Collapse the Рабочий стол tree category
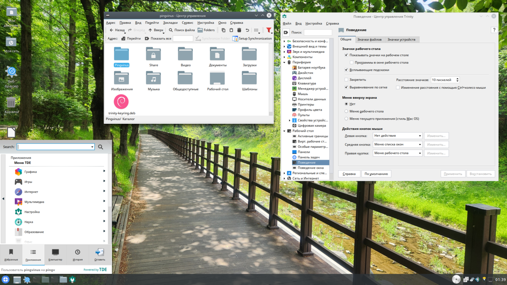This screenshot has height=285, width=507. [284, 131]
